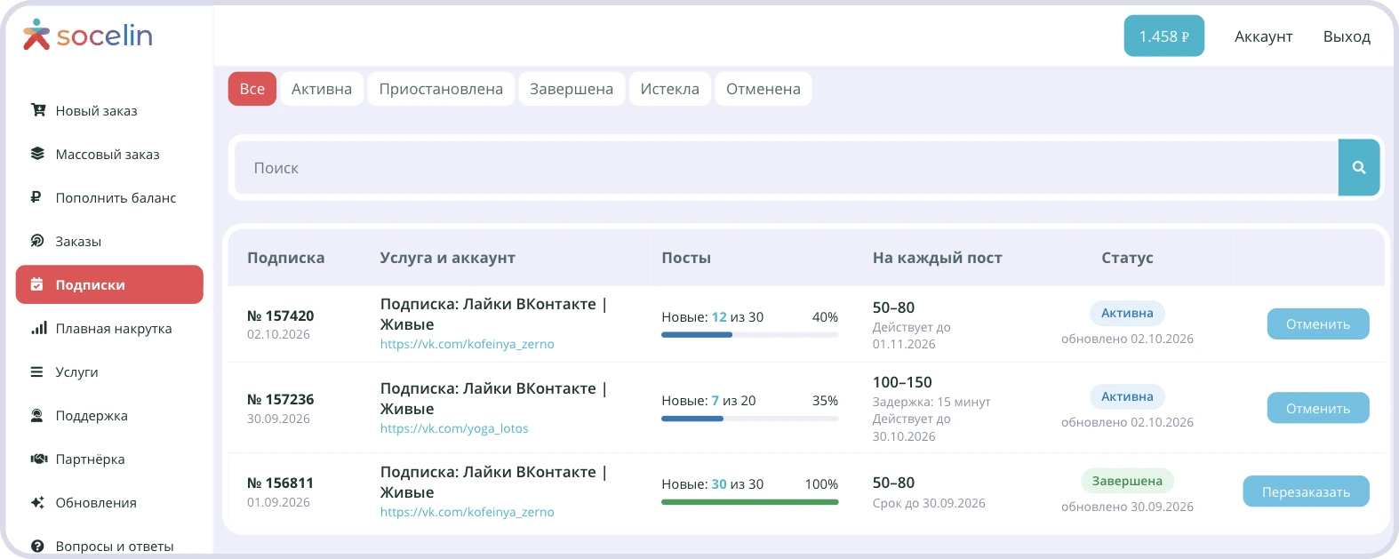This screenshot has height=559, width=1399.
Task: Click the green 100% progress bar
Action: tap(750, 502)
